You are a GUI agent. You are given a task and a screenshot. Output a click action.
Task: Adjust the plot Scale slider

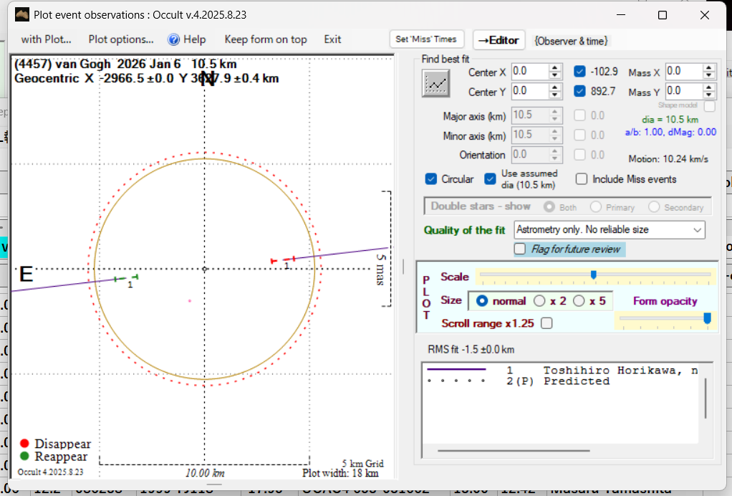pyautogui.click(x=593, y=275)
